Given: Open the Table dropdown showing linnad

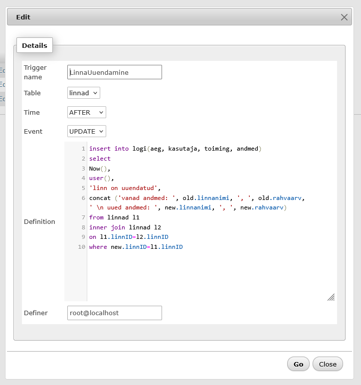Looking at the screenshot, I should point(84,93).
